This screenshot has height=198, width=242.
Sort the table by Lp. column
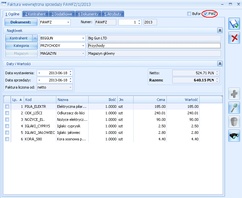tap(17, 100)
